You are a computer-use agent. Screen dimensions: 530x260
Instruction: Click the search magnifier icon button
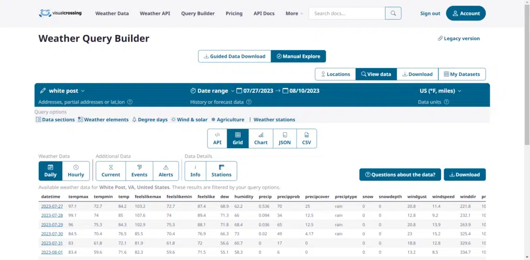pyautogui.click(x=393, y=13)
